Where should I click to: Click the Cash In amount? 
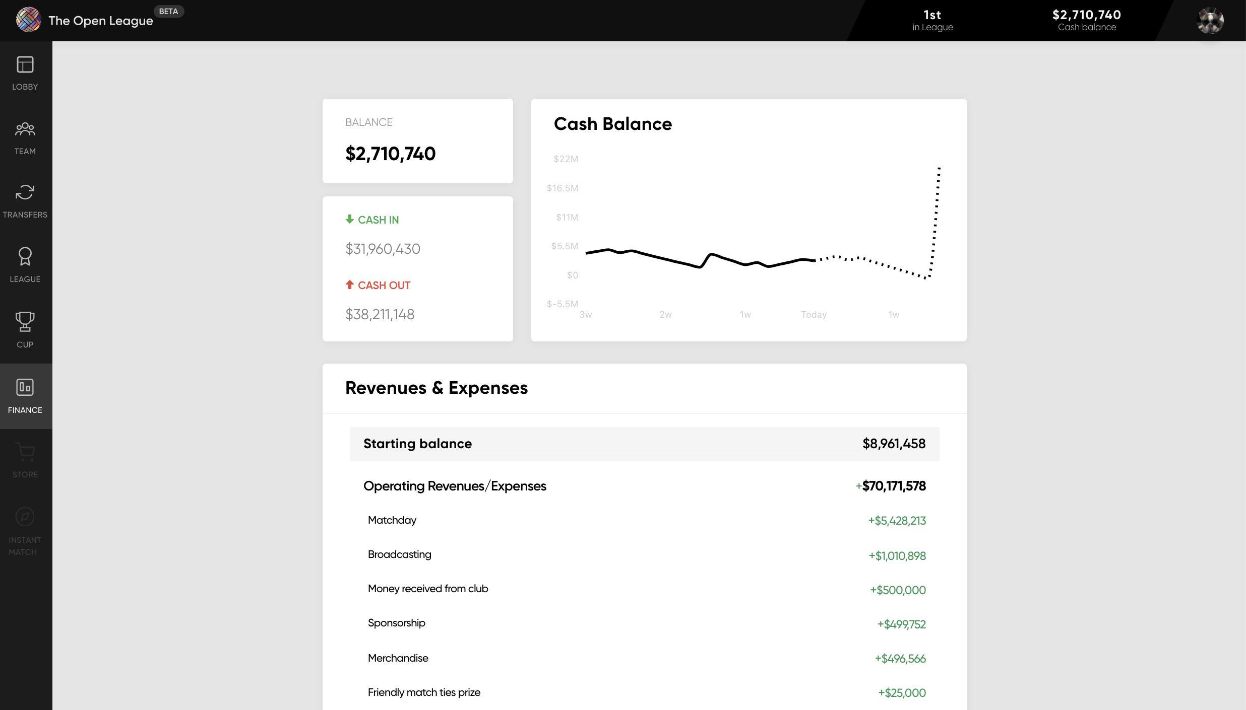(383, 249)
